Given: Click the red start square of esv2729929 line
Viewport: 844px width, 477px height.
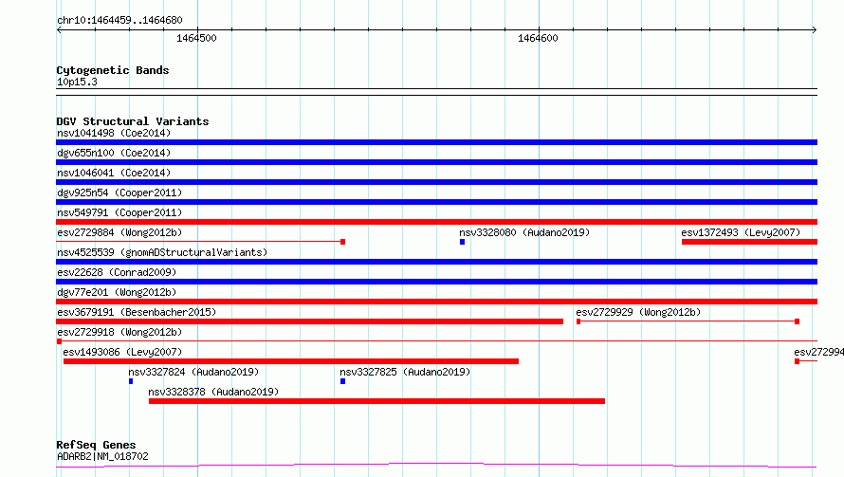Looking at the screenshot, I should 578,321.
